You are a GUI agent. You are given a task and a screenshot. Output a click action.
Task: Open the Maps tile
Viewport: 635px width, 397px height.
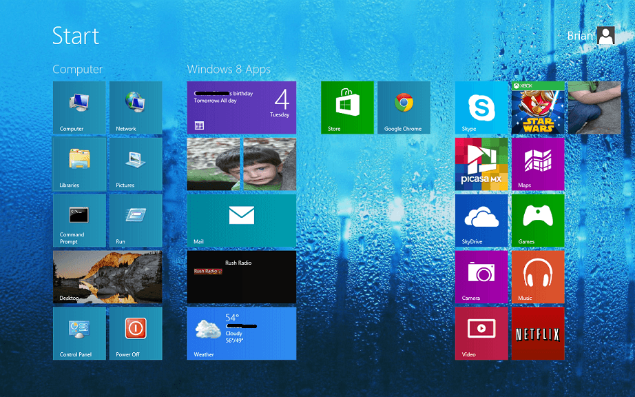537,164
